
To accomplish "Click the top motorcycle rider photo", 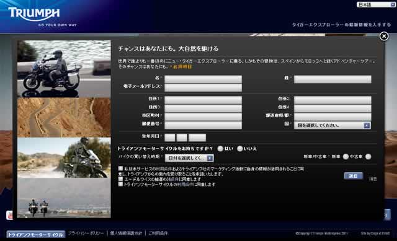I will pyautogui.click(x=64, y=69).
